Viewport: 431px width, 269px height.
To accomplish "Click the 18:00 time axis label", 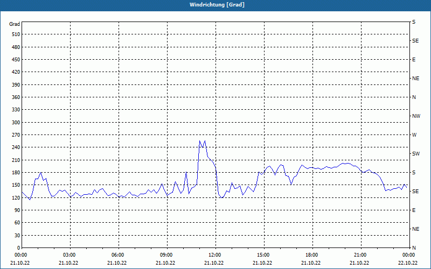I will [313, 255].
